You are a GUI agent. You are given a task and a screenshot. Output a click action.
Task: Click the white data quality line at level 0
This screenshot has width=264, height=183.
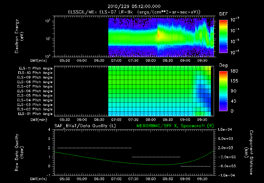[x=195, y=166]
